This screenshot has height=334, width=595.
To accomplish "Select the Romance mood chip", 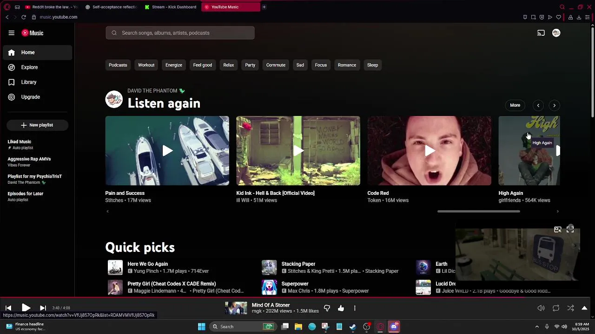I will 347,65.
